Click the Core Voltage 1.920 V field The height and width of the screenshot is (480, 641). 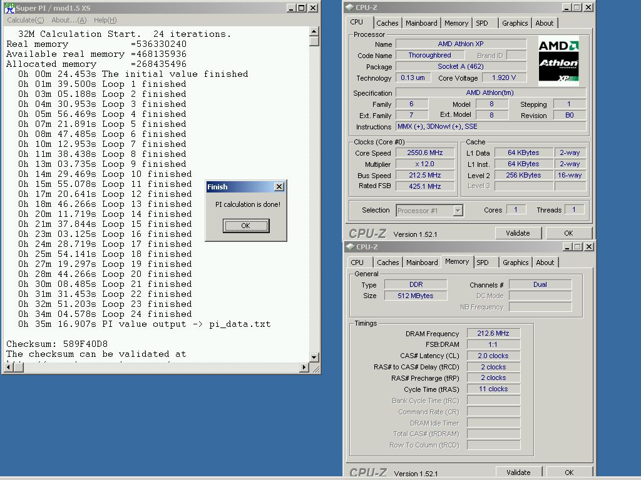tap(504, 77)
